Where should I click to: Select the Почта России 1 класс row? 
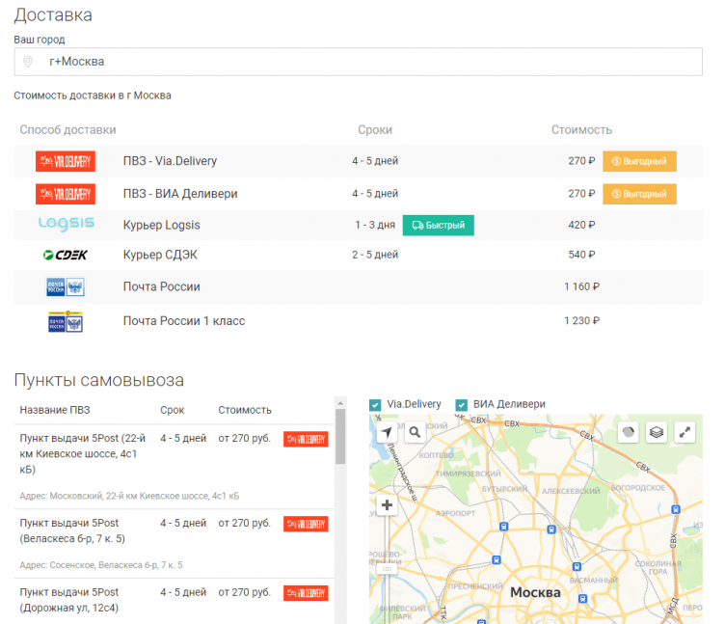tap(183, 320)
